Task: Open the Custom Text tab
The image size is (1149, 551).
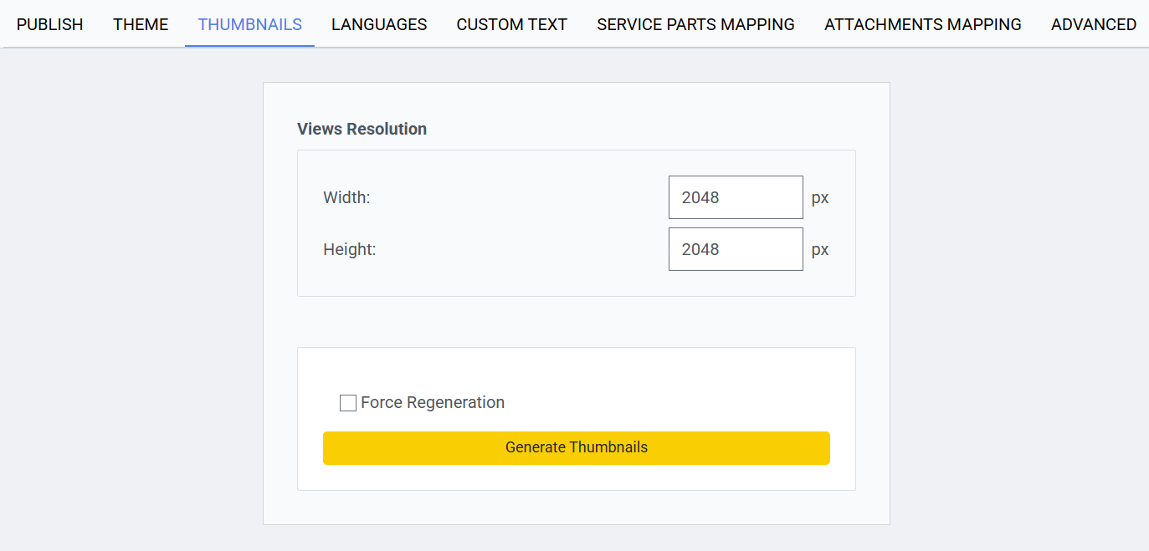Action: point(511,24)
